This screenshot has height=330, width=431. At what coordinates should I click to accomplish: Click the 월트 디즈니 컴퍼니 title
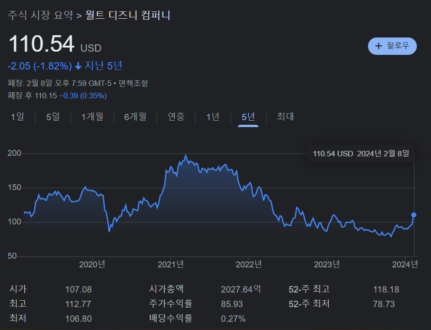(x=128, y=15)
